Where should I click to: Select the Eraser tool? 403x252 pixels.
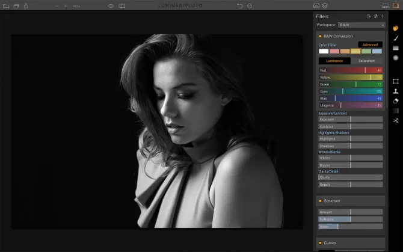[396, 101]
